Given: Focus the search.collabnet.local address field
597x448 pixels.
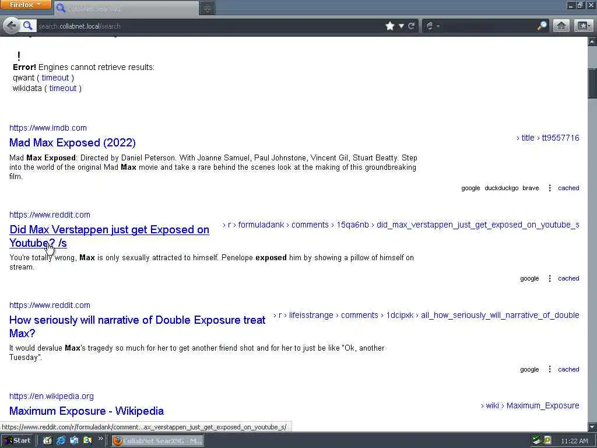Looking at the screenshot, I should (x=209, y=26).
